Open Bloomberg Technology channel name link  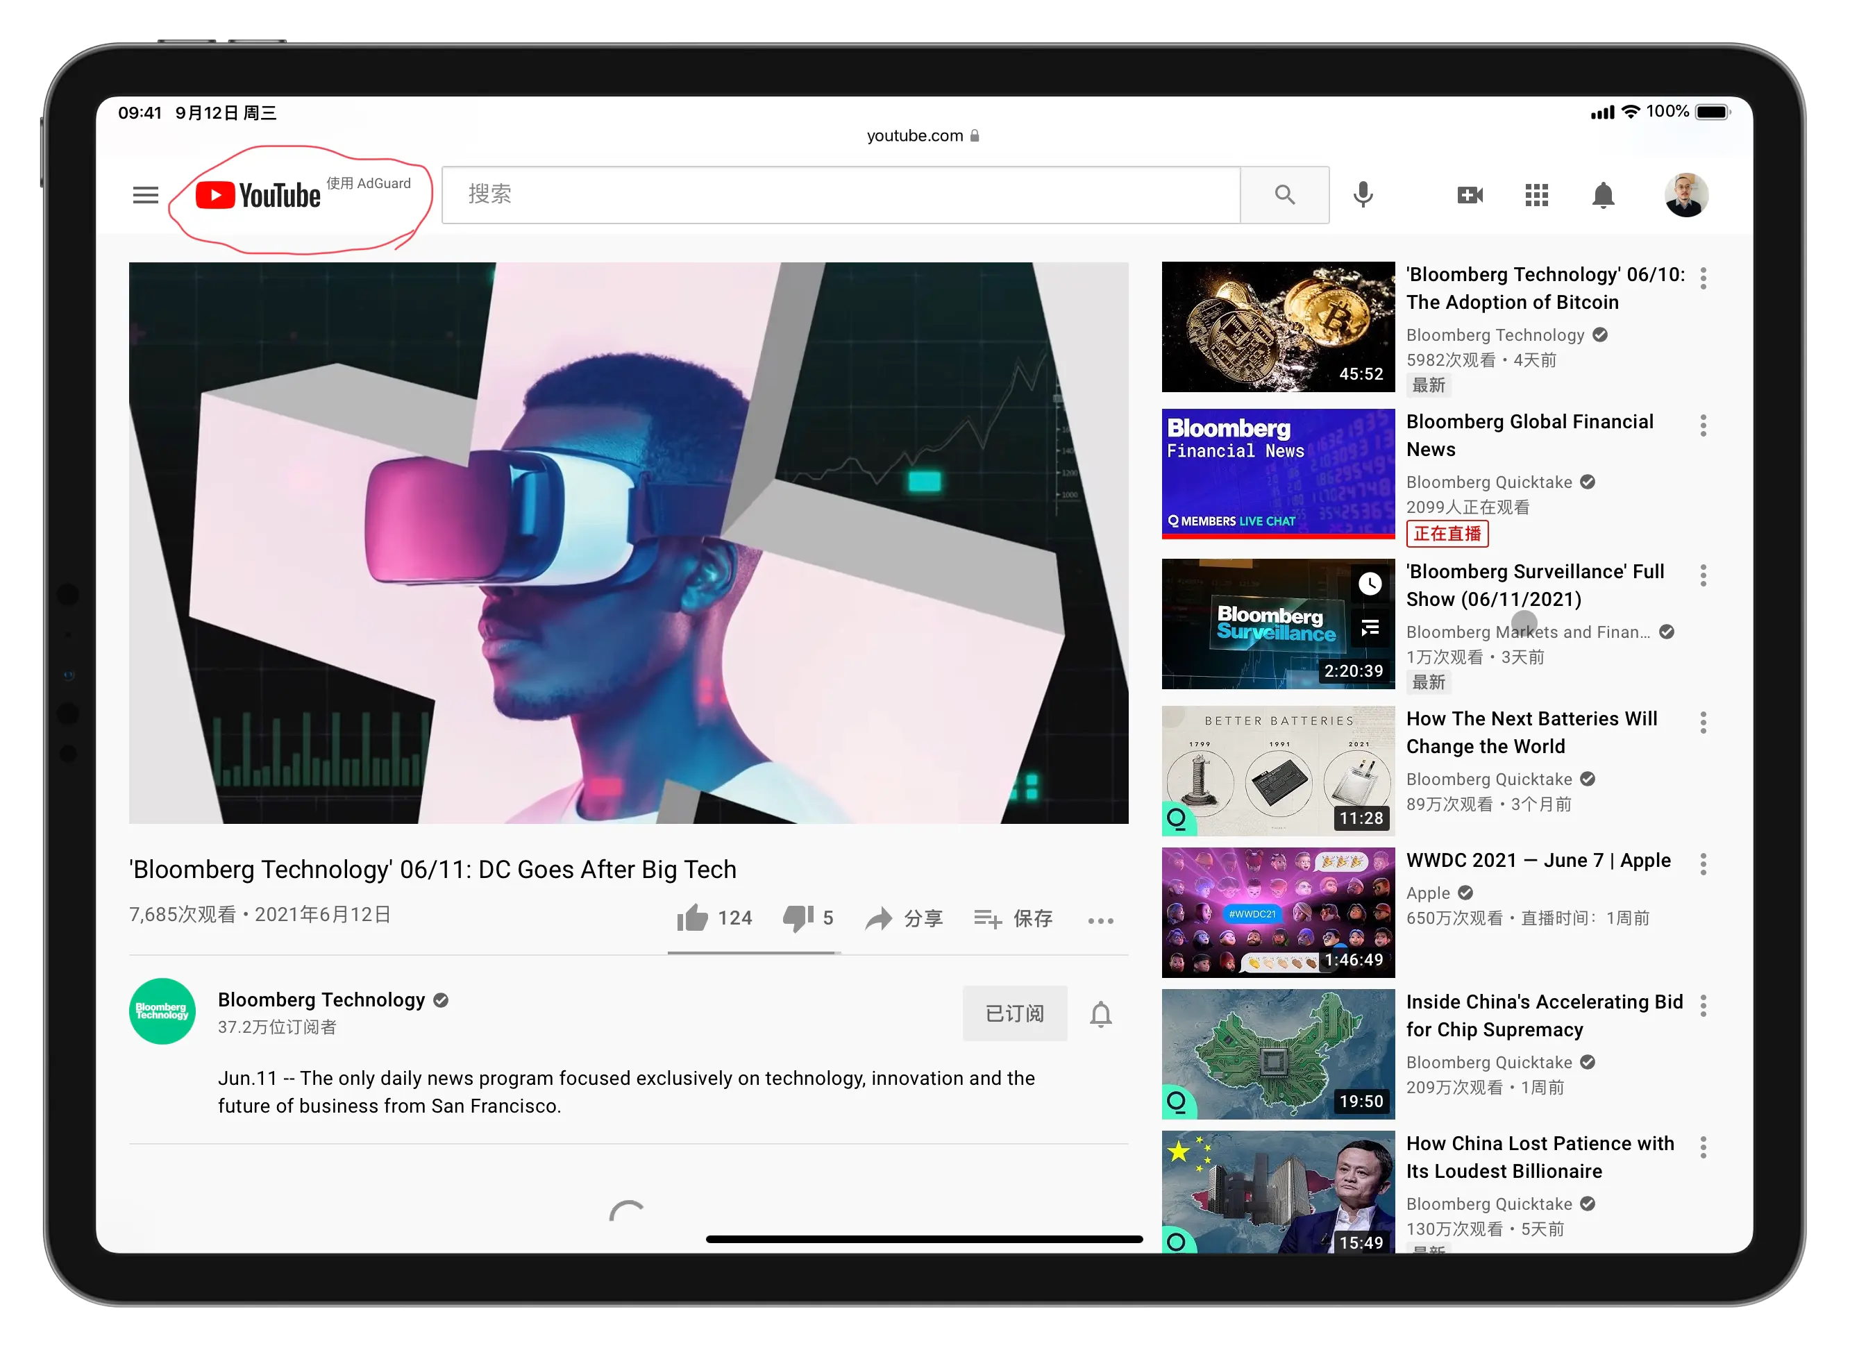point(321,999)
